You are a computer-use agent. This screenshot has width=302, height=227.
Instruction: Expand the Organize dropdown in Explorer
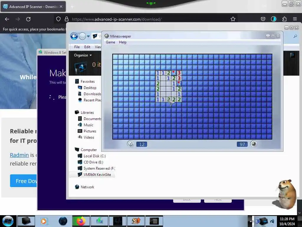pos(83,55)
